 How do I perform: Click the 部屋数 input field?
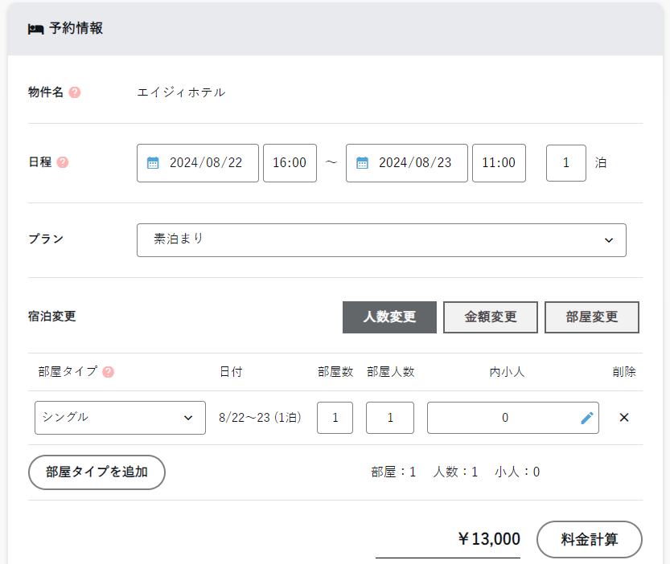tap(335, 418)
